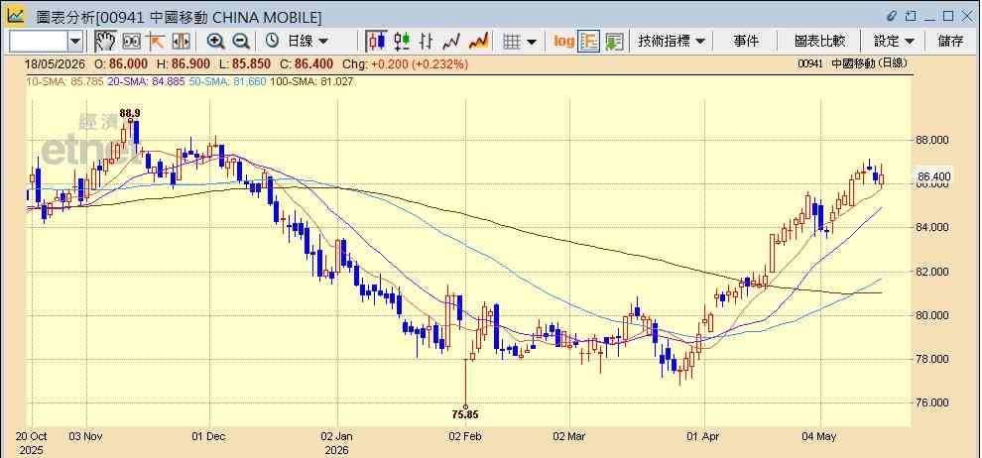Click the 儲存 save button
Viewport: 982px width, 458px height.
950,42
